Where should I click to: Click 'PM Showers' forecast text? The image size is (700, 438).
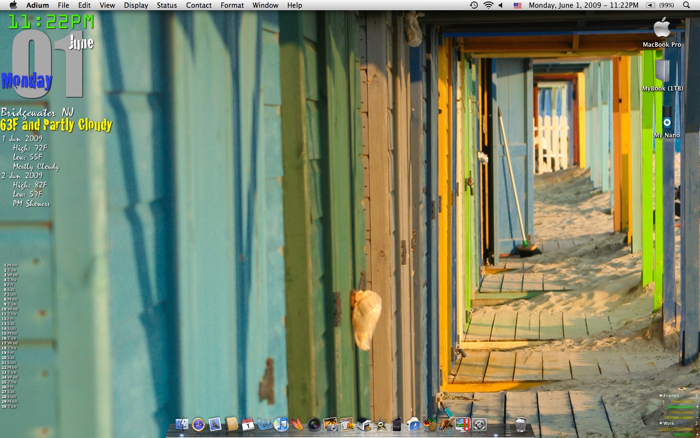tap(31, 203)
